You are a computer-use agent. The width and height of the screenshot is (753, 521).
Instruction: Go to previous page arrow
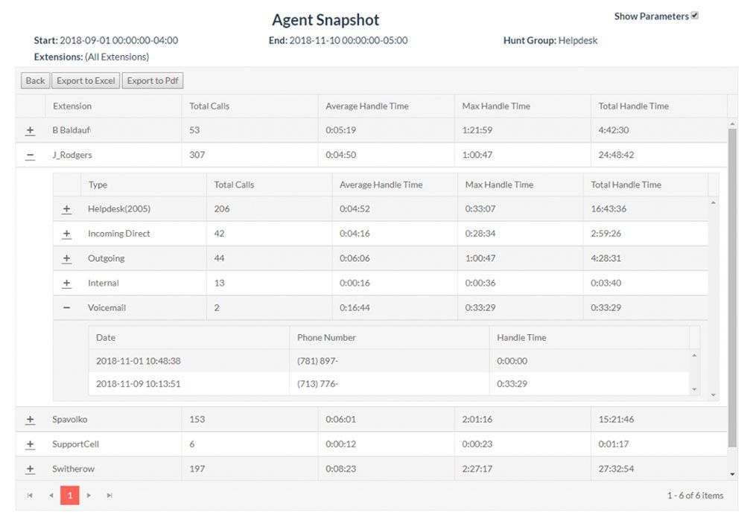pyautogui.click(x=51, y=495)
